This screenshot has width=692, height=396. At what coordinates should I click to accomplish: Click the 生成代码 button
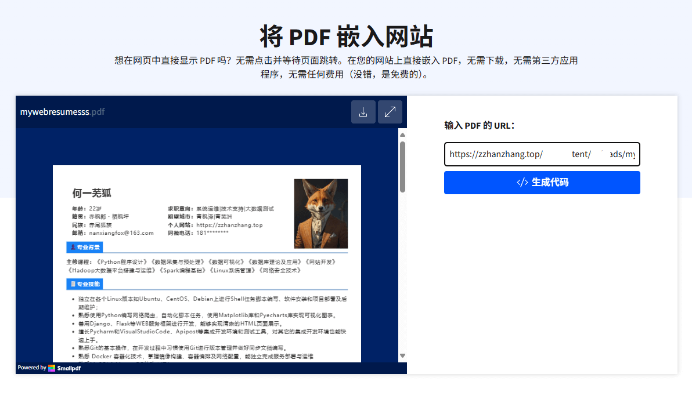[542, 183]
